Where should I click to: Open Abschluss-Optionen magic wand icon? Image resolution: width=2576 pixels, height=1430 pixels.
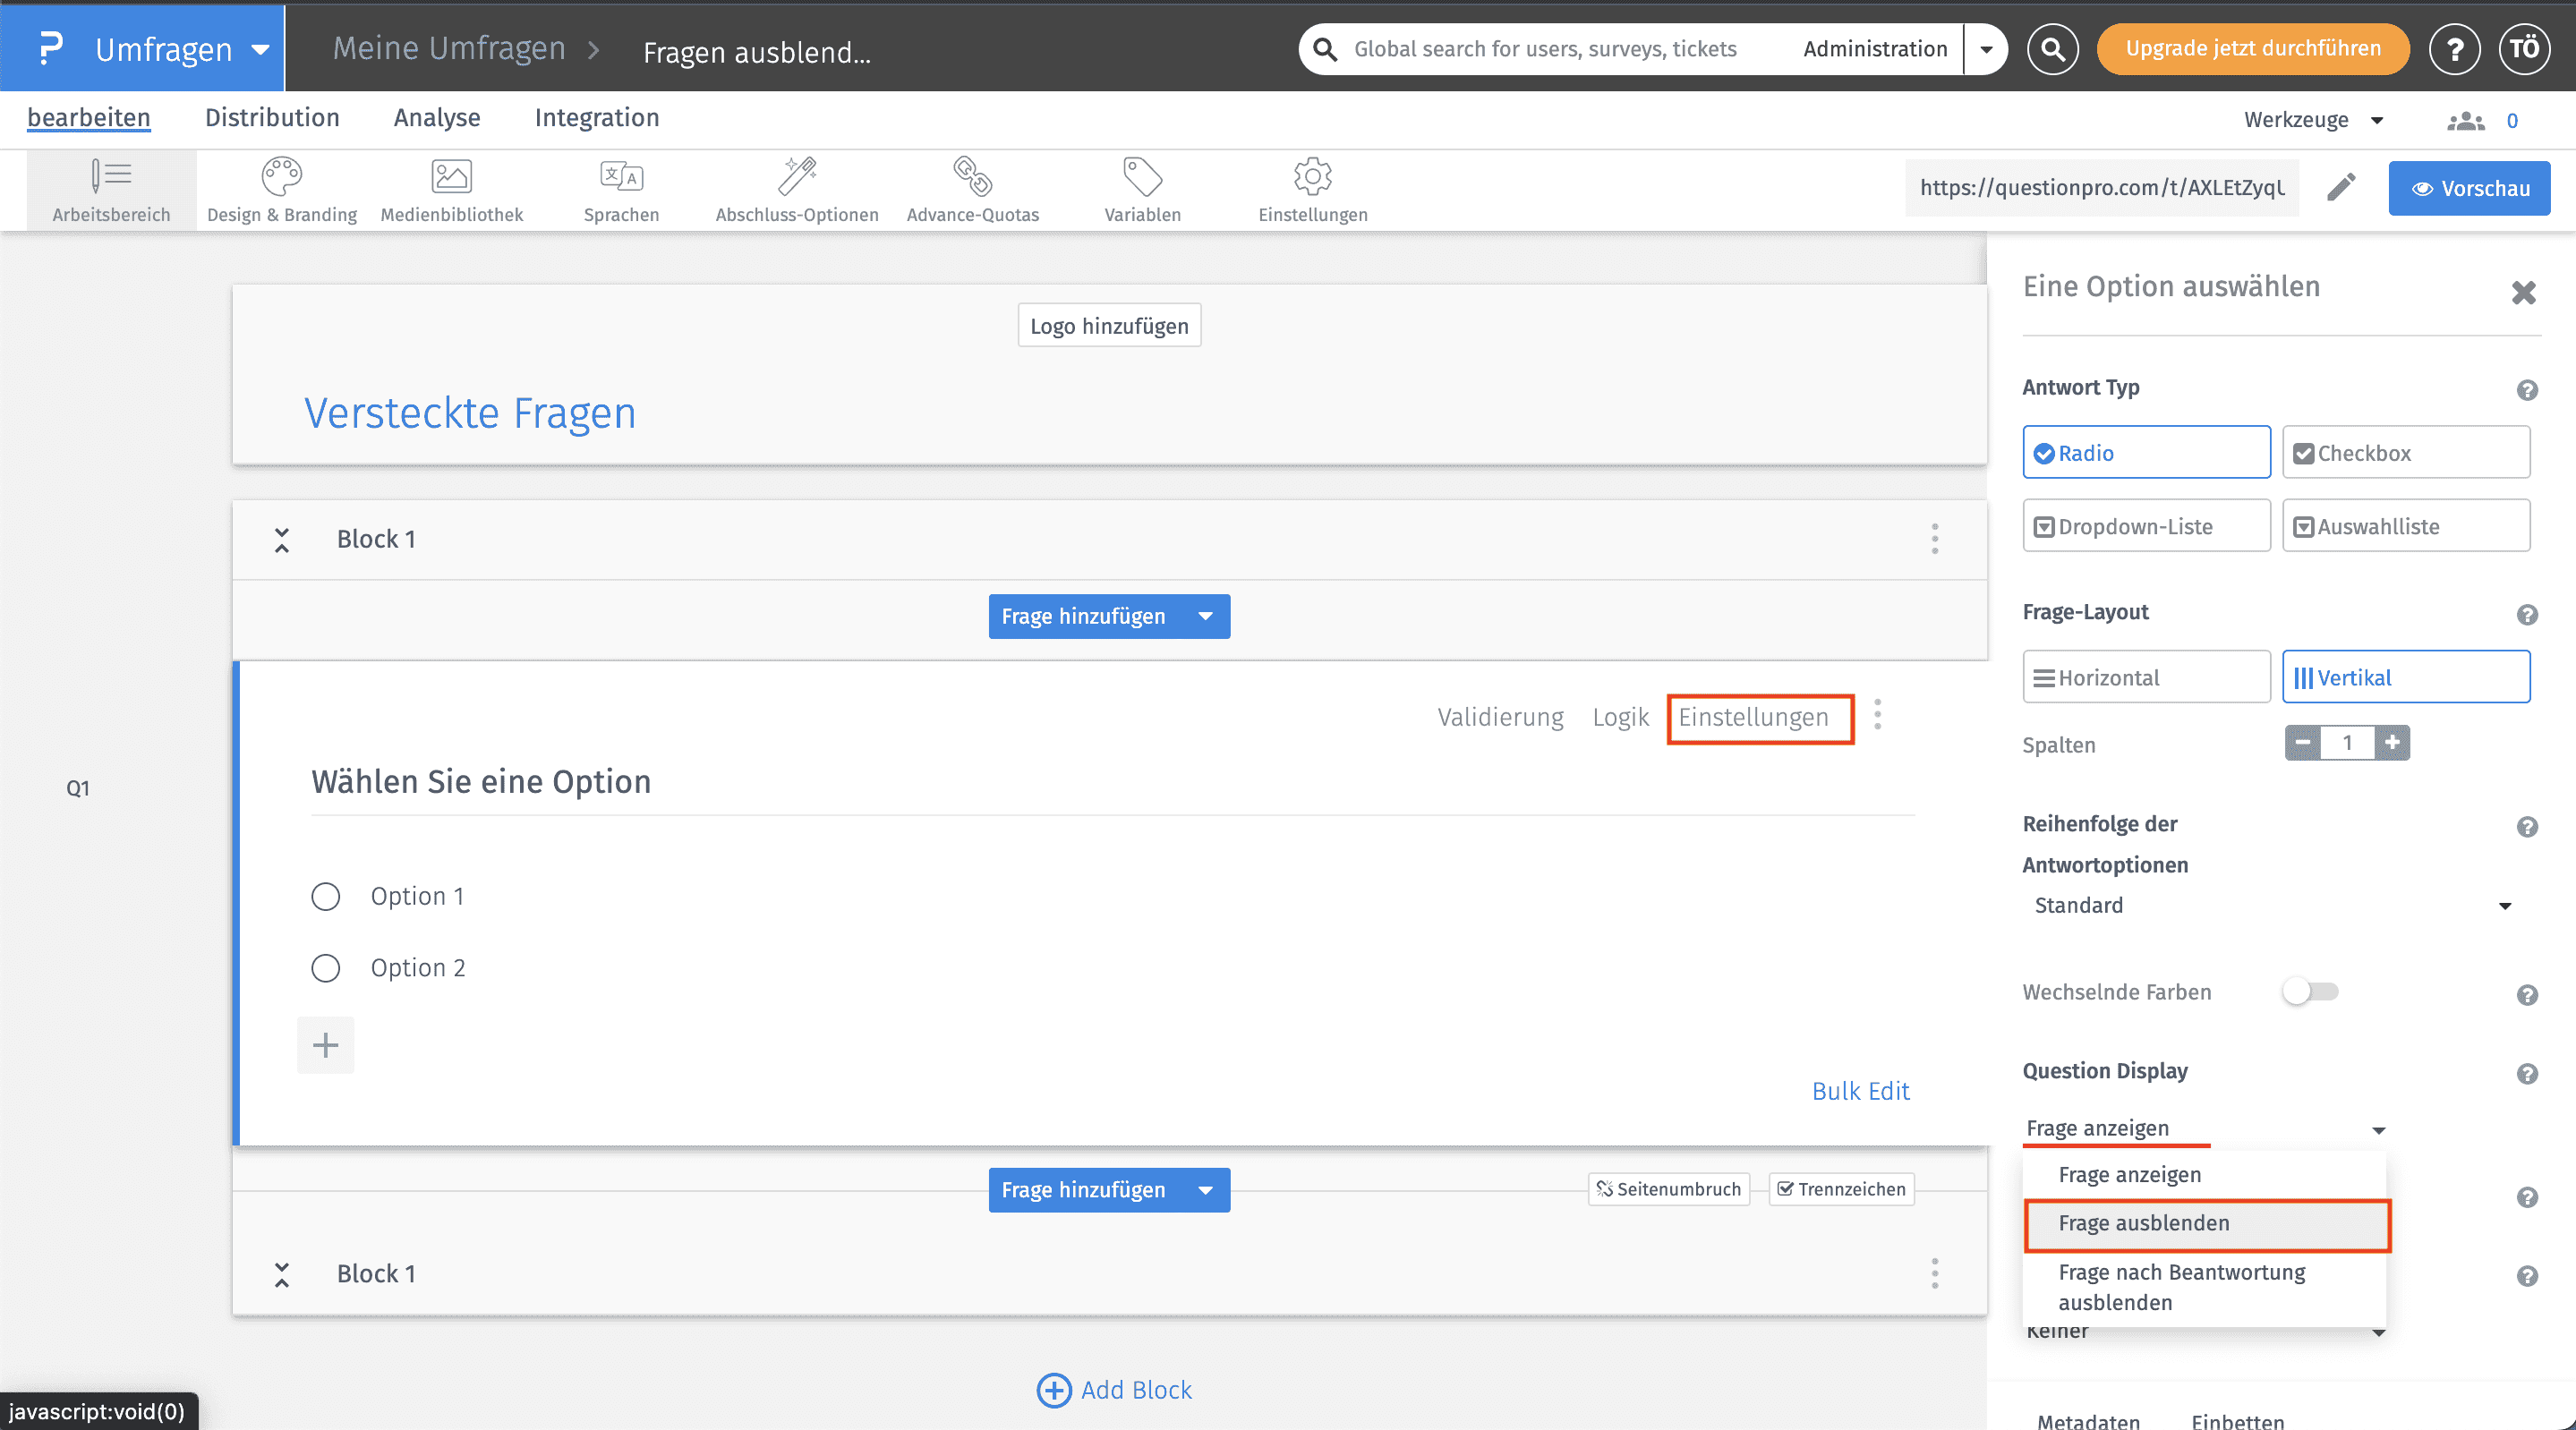tap(796, 178)
